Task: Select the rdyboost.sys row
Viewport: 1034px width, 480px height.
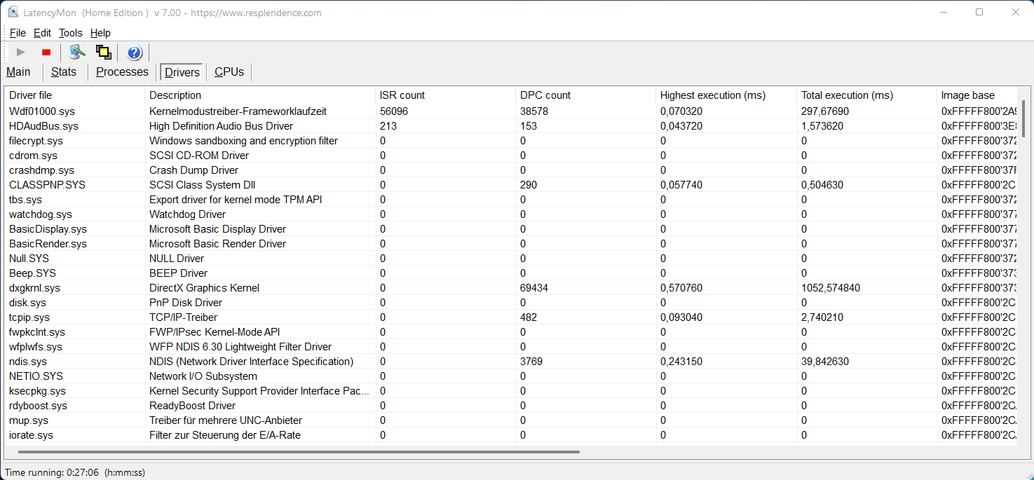Action: click(x=511, y=406)
